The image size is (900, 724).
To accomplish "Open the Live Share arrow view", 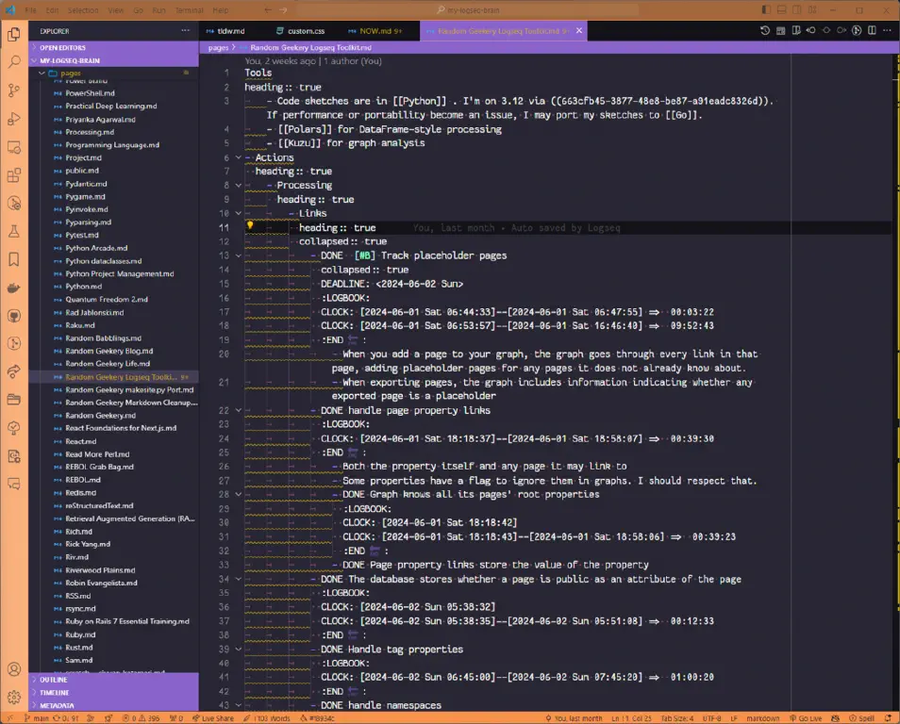I will [14, 371].
